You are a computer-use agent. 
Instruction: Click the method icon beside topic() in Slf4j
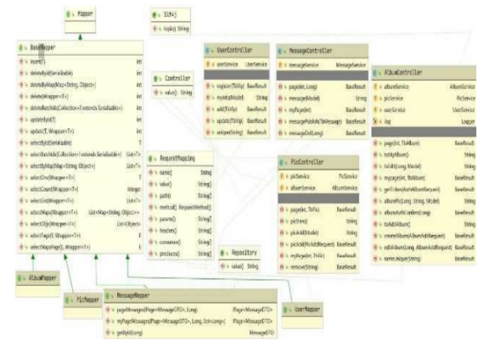154,29
